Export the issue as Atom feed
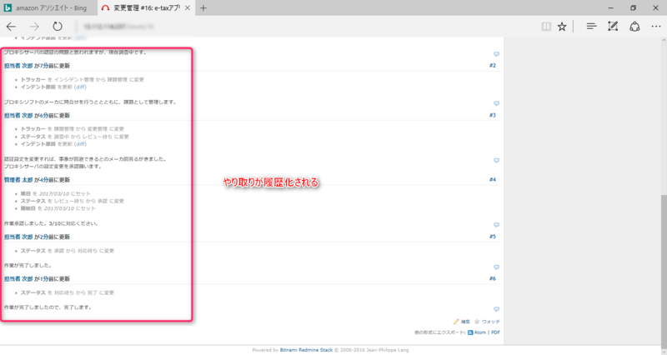This screenshot has width=667, height=355. point(477,332)
